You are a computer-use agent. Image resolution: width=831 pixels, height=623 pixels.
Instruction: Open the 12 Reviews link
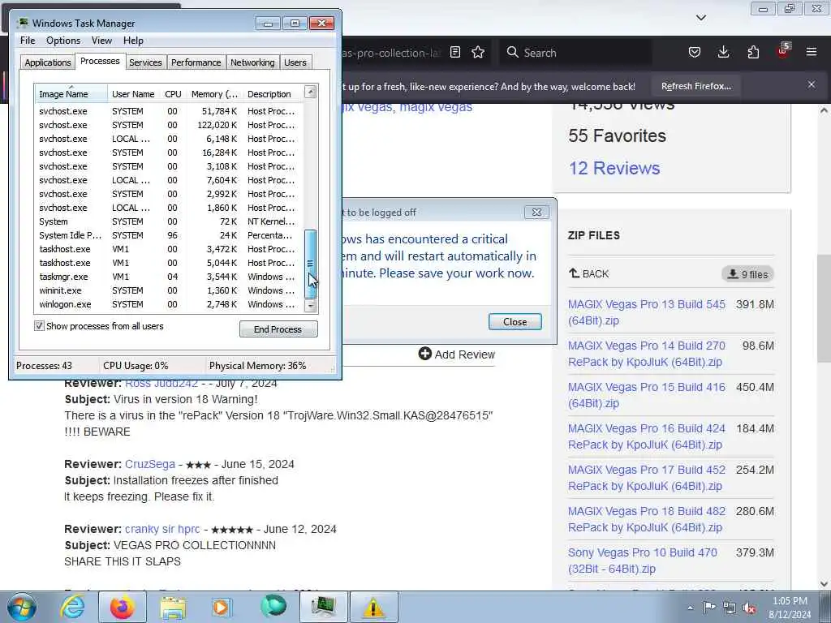click(614, 168)
